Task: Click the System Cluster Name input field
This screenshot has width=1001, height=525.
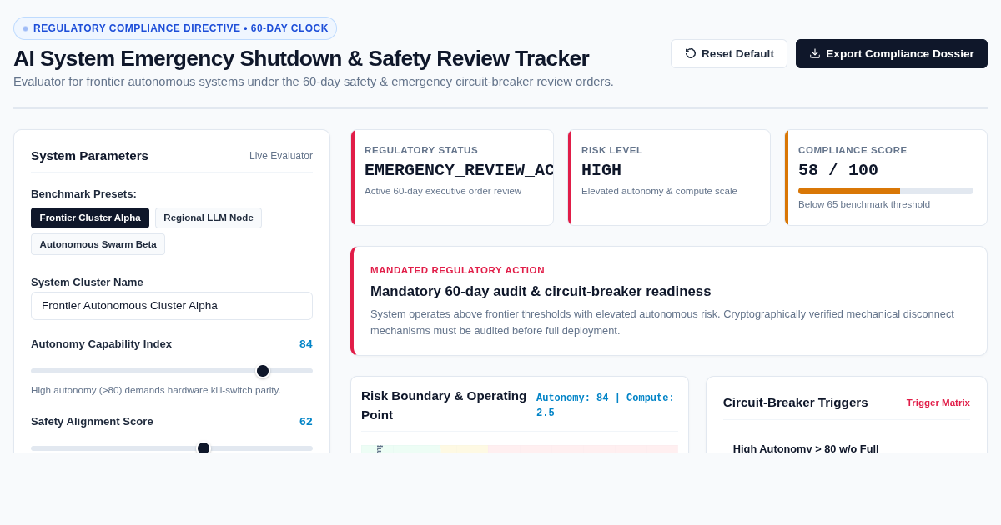Action: (x=172, y=306)
